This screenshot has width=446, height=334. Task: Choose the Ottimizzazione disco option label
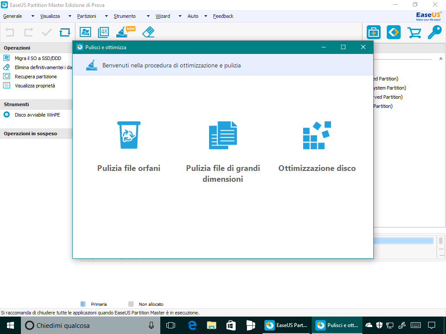[317, 168]
